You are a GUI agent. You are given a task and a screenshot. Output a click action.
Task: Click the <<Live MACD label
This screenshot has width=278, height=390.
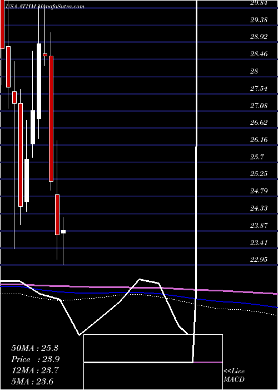234,376
